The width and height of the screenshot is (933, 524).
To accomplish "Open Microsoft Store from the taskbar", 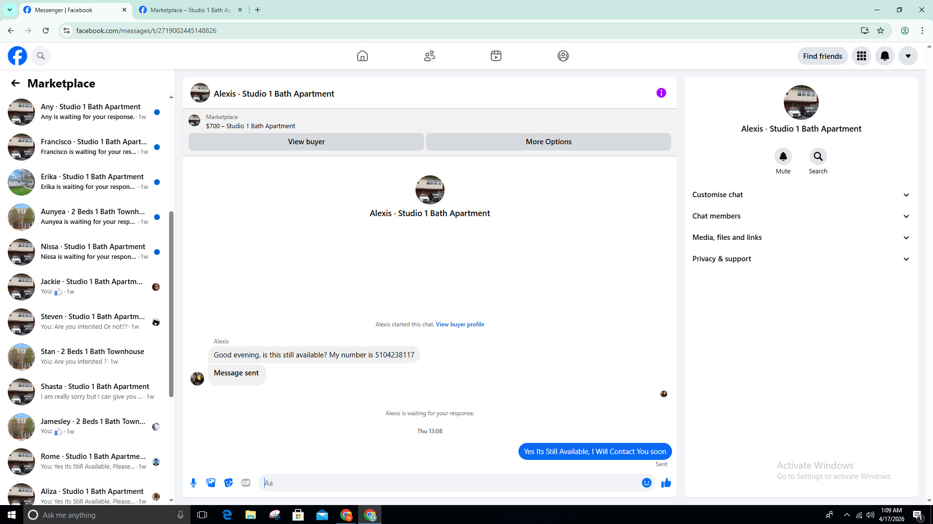I will [x=298, y=515].
